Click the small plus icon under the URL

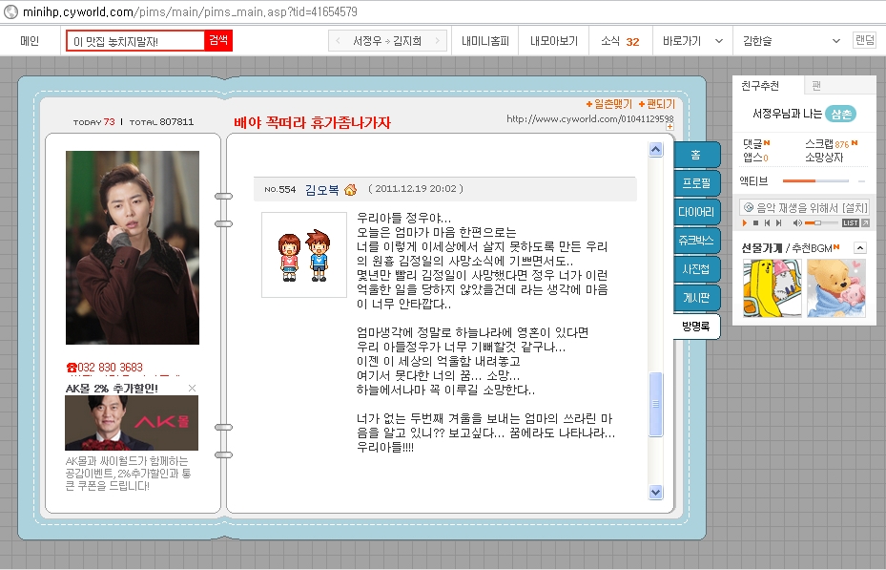(670, 127)
